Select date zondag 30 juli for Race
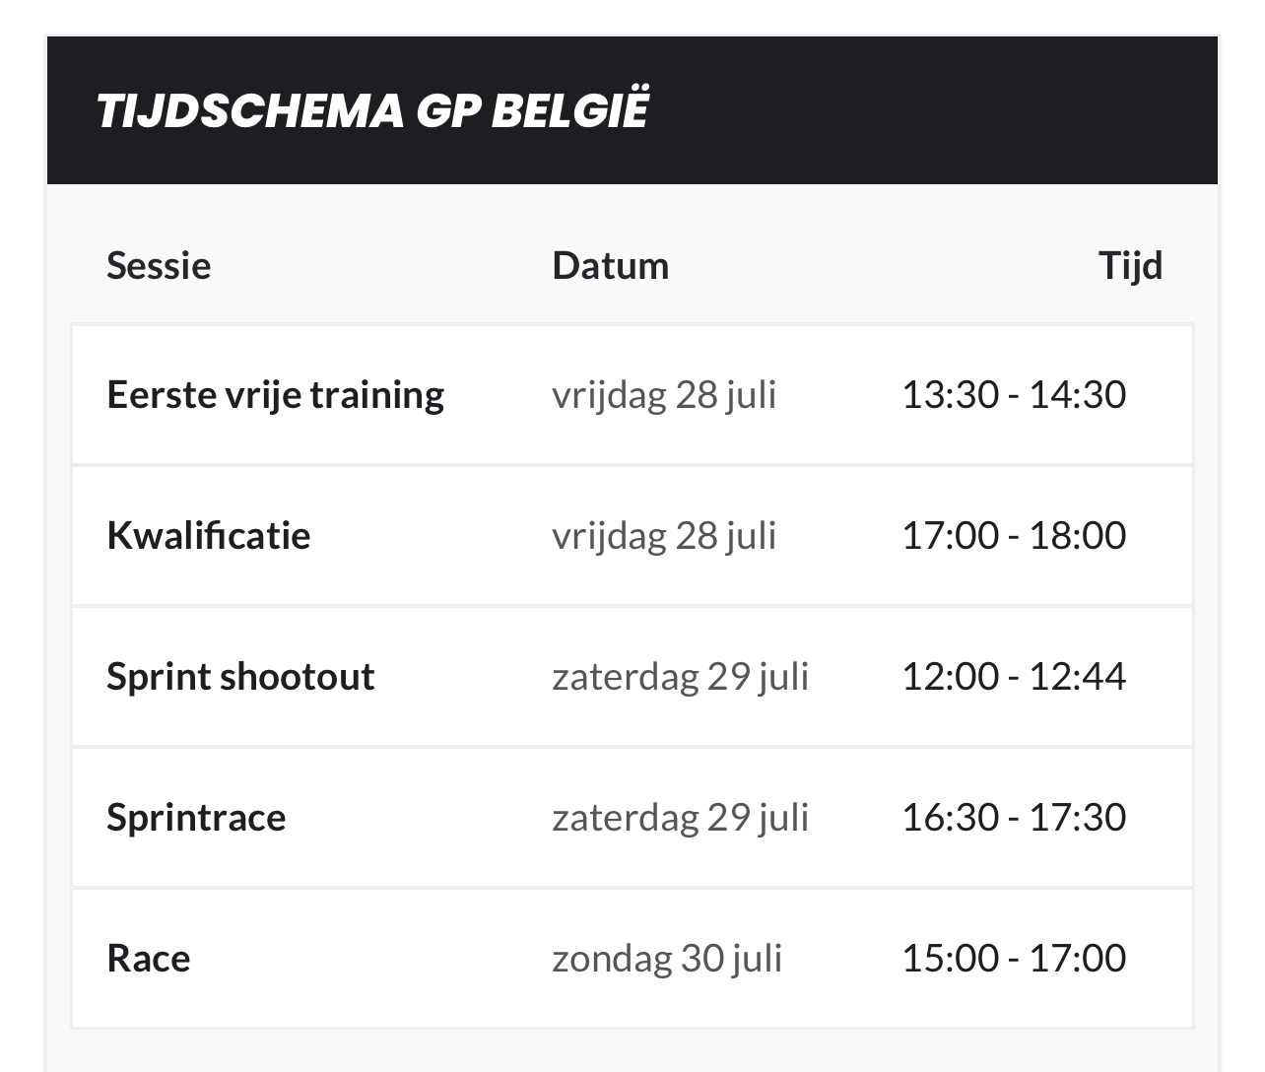This screenshot has height=1072, width=1265. [667, 959]
